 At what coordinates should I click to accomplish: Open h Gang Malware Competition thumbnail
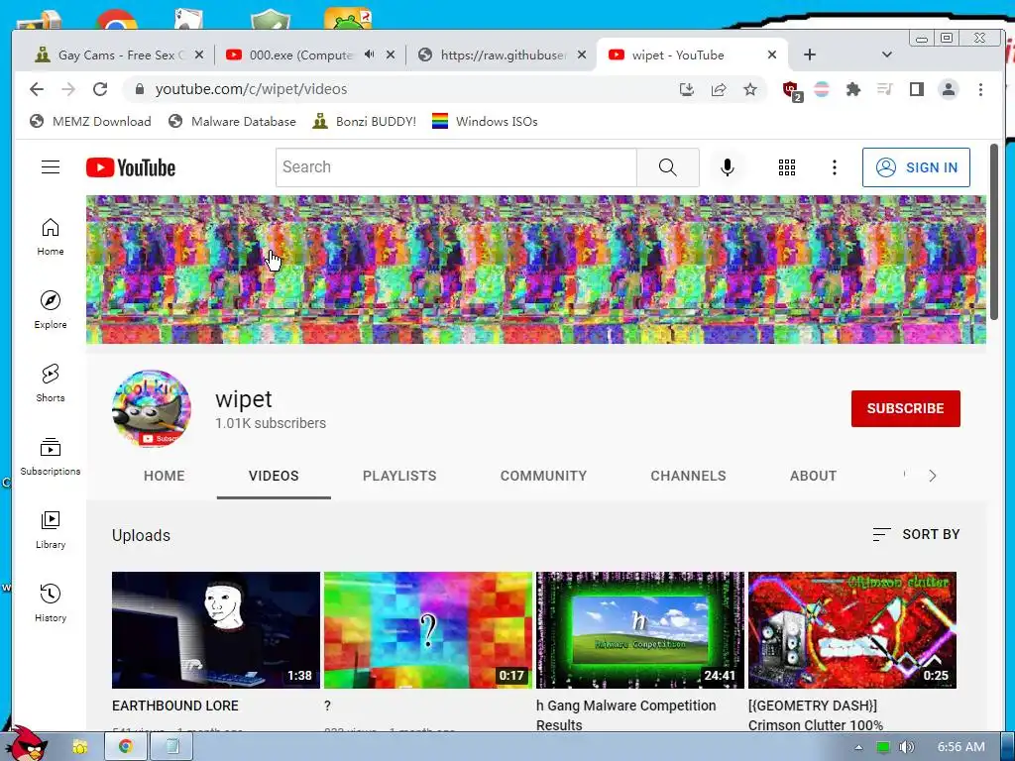coord(640,629)
